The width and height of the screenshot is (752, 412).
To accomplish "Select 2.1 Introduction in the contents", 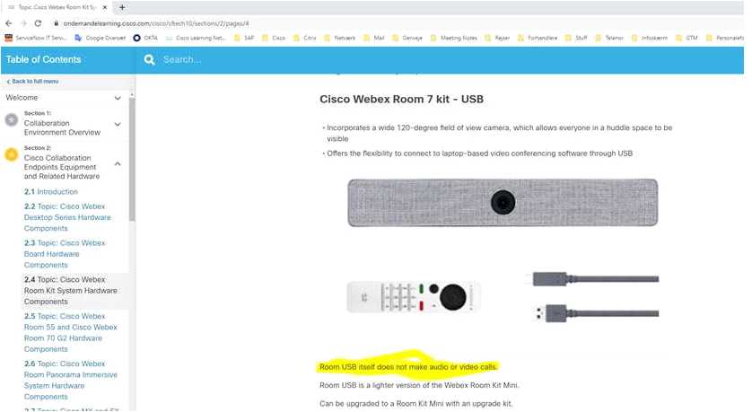I will 51,191.
